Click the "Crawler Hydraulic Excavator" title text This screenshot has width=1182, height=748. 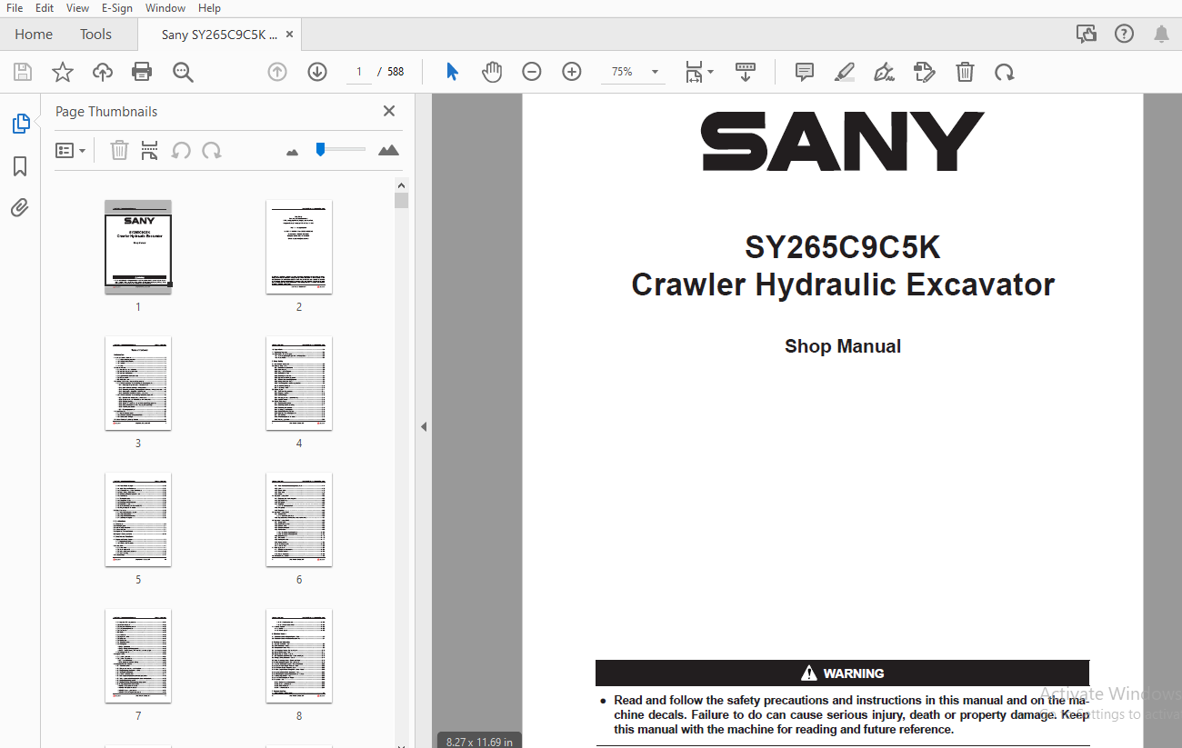(843, 284)
